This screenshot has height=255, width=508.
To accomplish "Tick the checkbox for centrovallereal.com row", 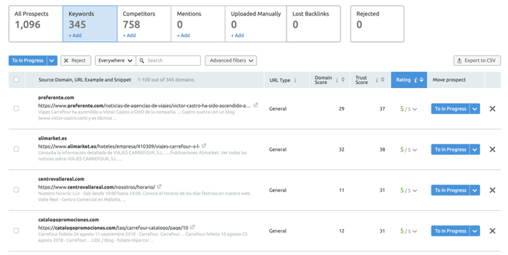I will (16, 190).
